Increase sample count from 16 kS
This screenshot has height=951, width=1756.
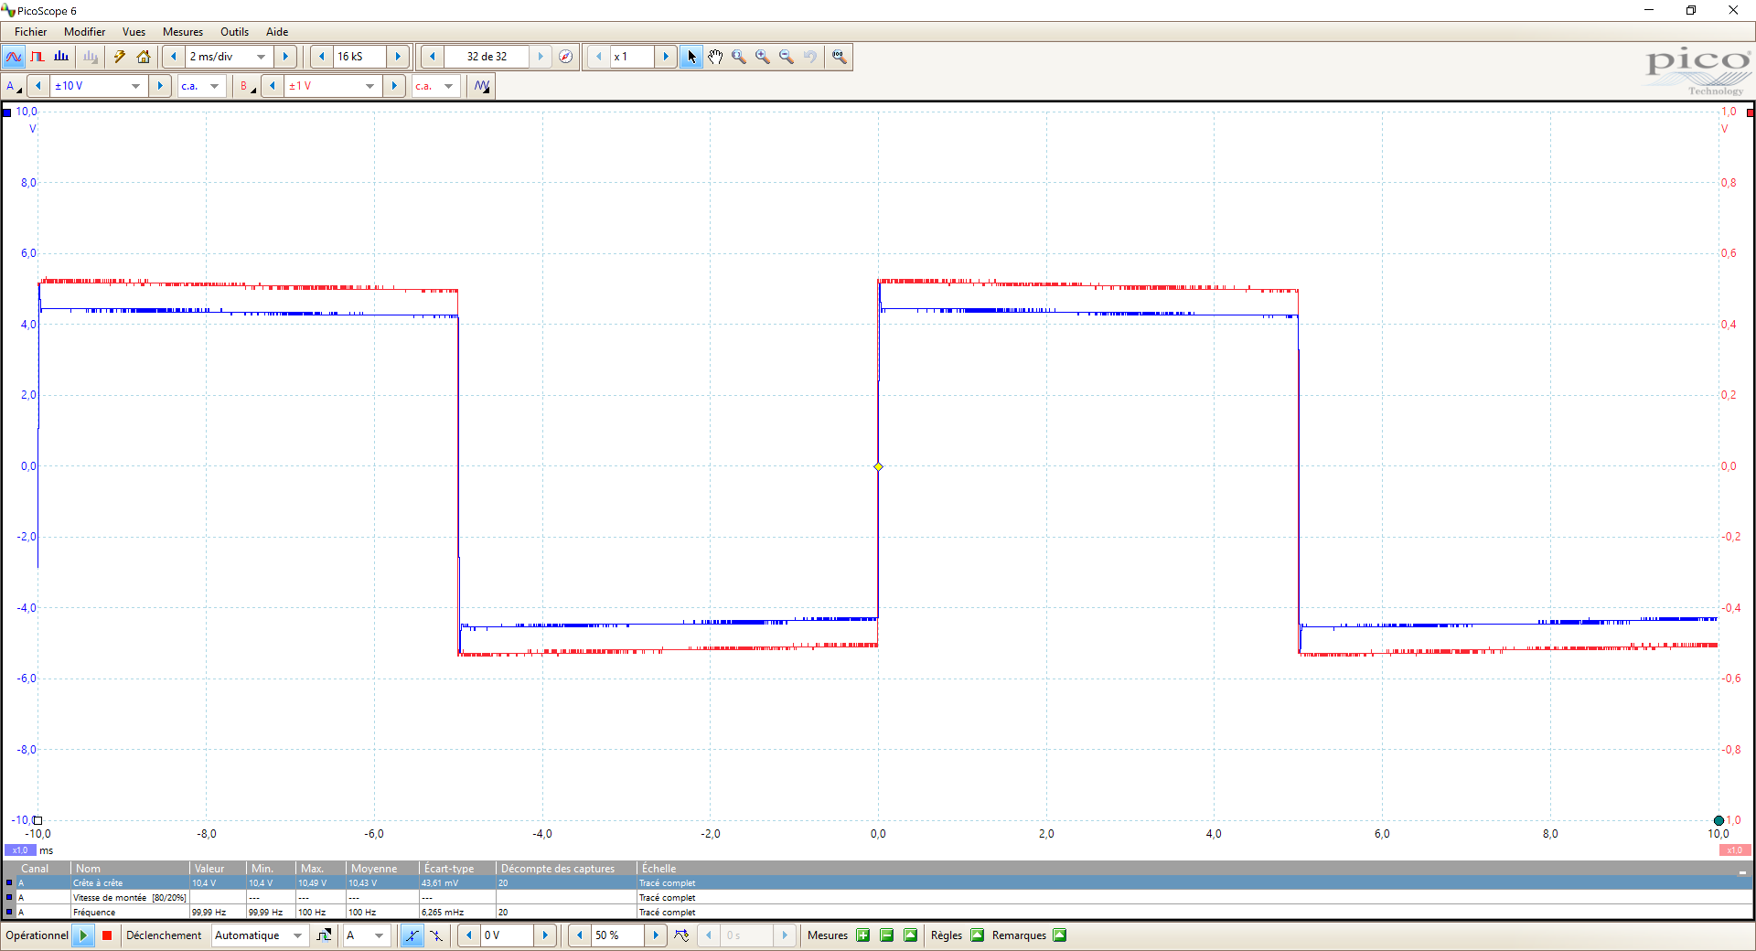[x=398, y=57]
